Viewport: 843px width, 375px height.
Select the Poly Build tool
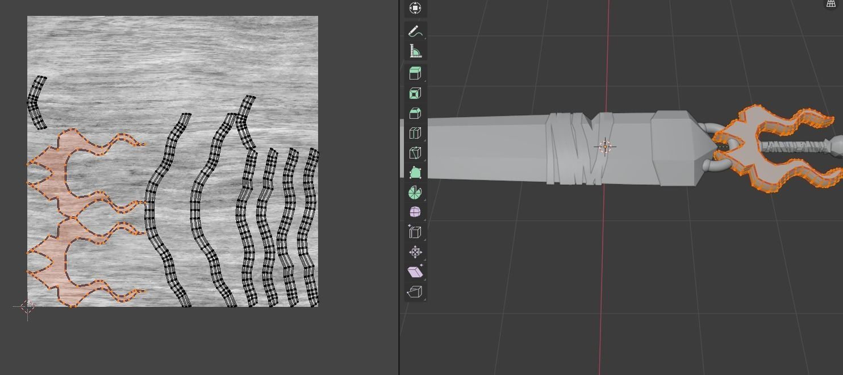click(415, 173)
